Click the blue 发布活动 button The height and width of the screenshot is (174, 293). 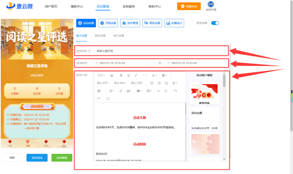click(37, 158)
